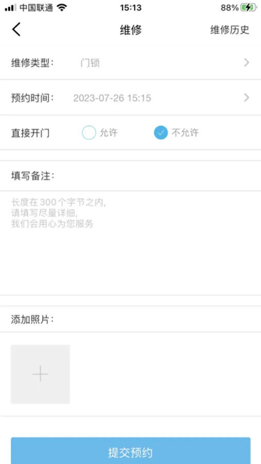Go back using the left arrow icon

tap(16, 29)
